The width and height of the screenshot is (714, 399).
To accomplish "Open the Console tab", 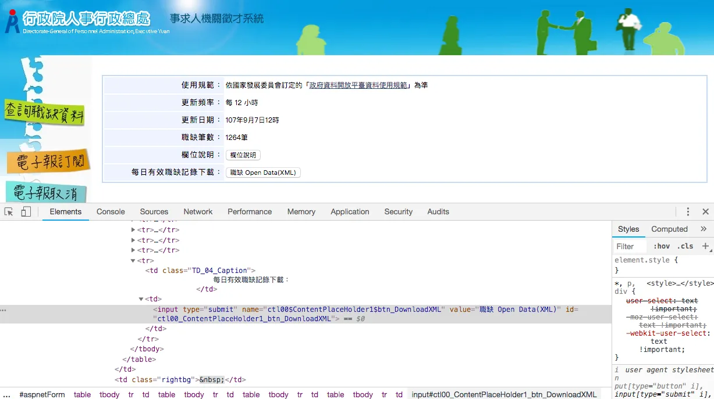I will 111,212.
